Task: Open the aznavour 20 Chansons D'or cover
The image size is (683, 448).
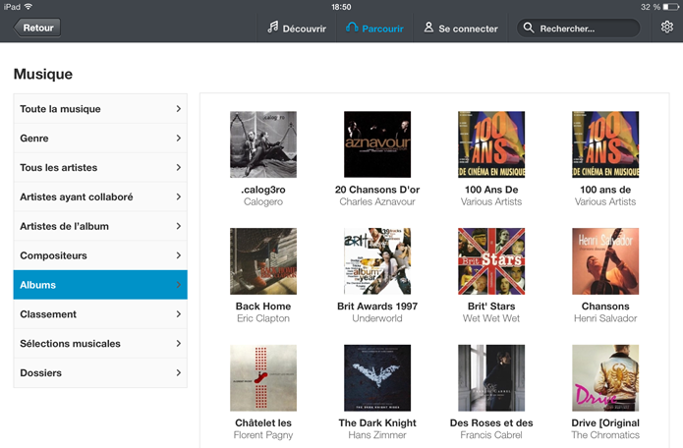Action: click(x=377, y=144)
